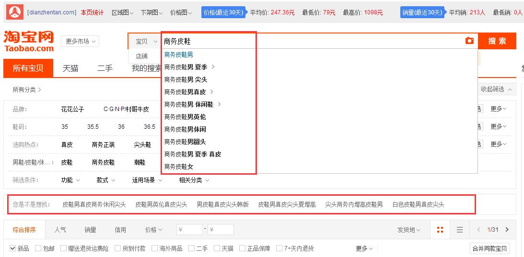Uncheck the 新品 checkbox

13,248
